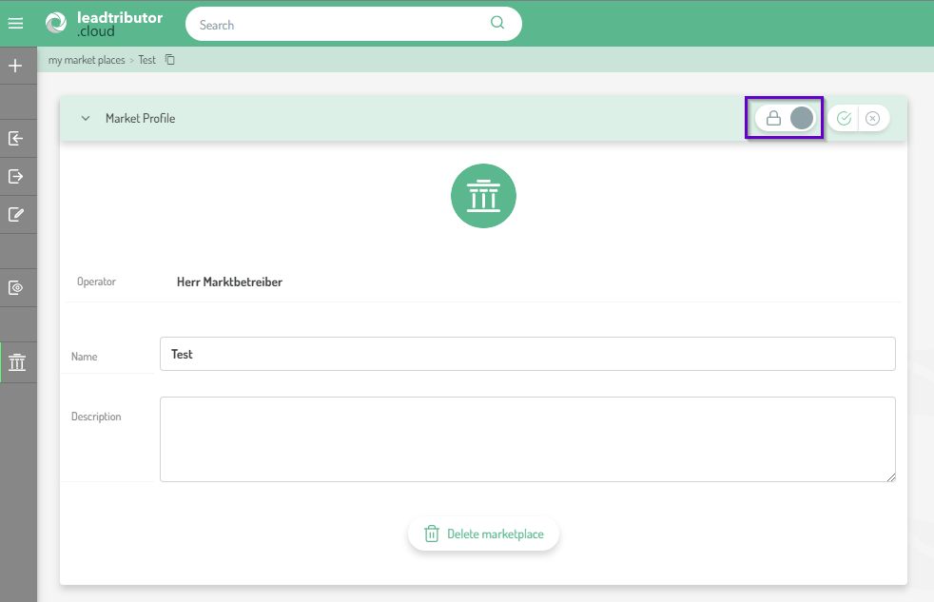Click the magnifier icon in the search bar

point(496,24)
